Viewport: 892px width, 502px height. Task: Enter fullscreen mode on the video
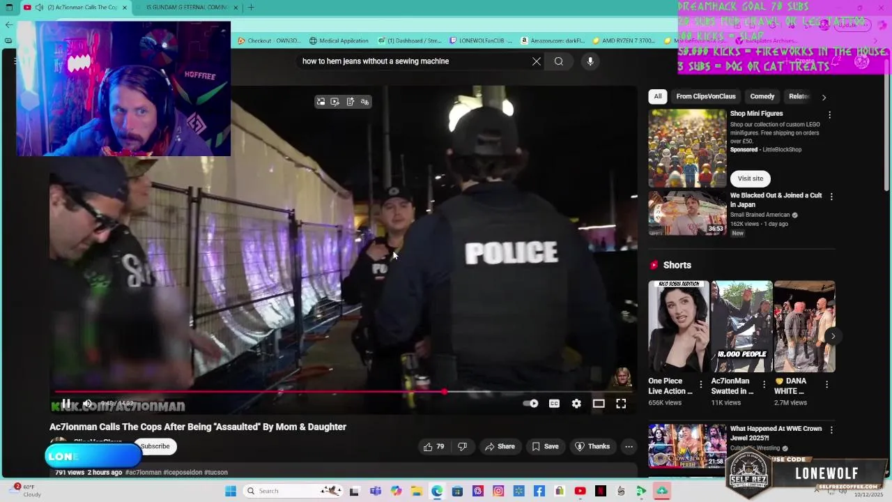click(621, 404)
